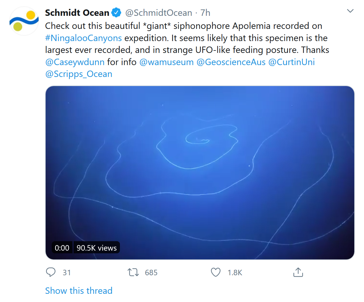This screenshot has width=364, height=302.
Task: Click the 90.5K views video label
Action: (x=96, y=248)
